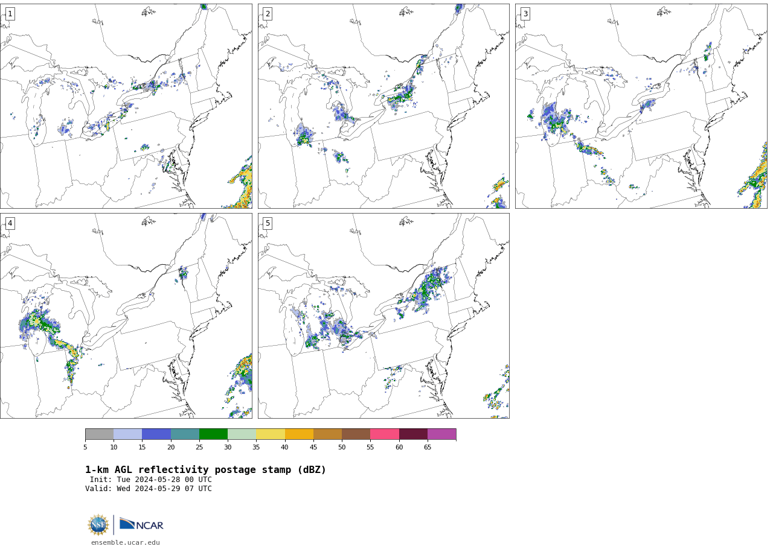The width and height of the screenshot is (773, 549).
Task: Click the panel number label '5'
Action: click(x=268, y=223)
